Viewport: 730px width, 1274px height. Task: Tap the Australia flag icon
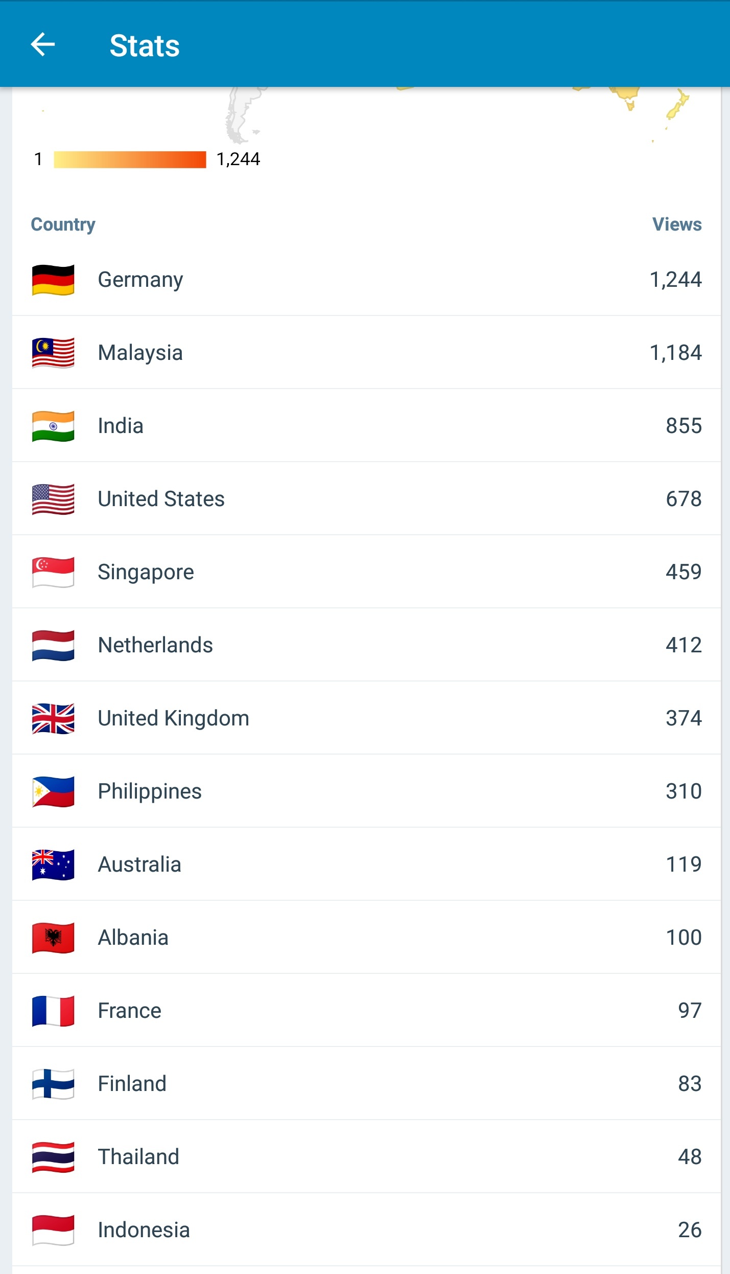[53, 865]
